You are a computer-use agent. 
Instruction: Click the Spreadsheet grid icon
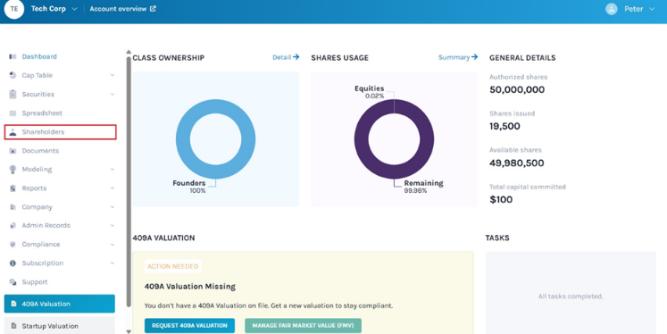click(13, 113)
